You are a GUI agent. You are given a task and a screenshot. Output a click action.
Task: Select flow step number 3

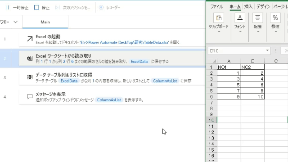[x=5, y=77]
